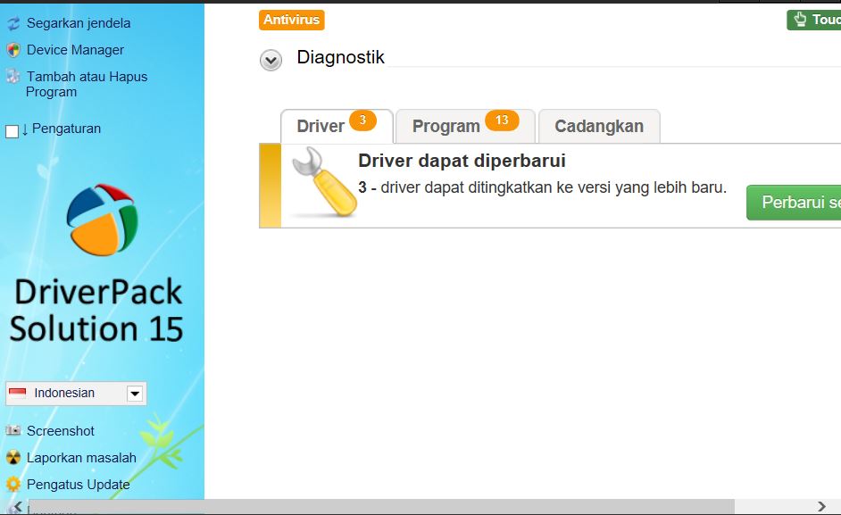Click the Pengaturan settings label
841x515 pixels.
66,129
